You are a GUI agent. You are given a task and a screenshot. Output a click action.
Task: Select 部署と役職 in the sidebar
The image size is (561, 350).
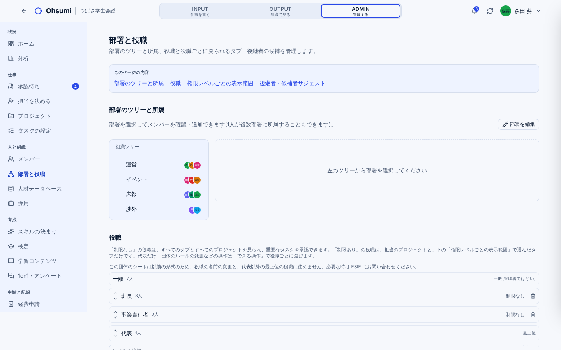click(x=43, y=174)
